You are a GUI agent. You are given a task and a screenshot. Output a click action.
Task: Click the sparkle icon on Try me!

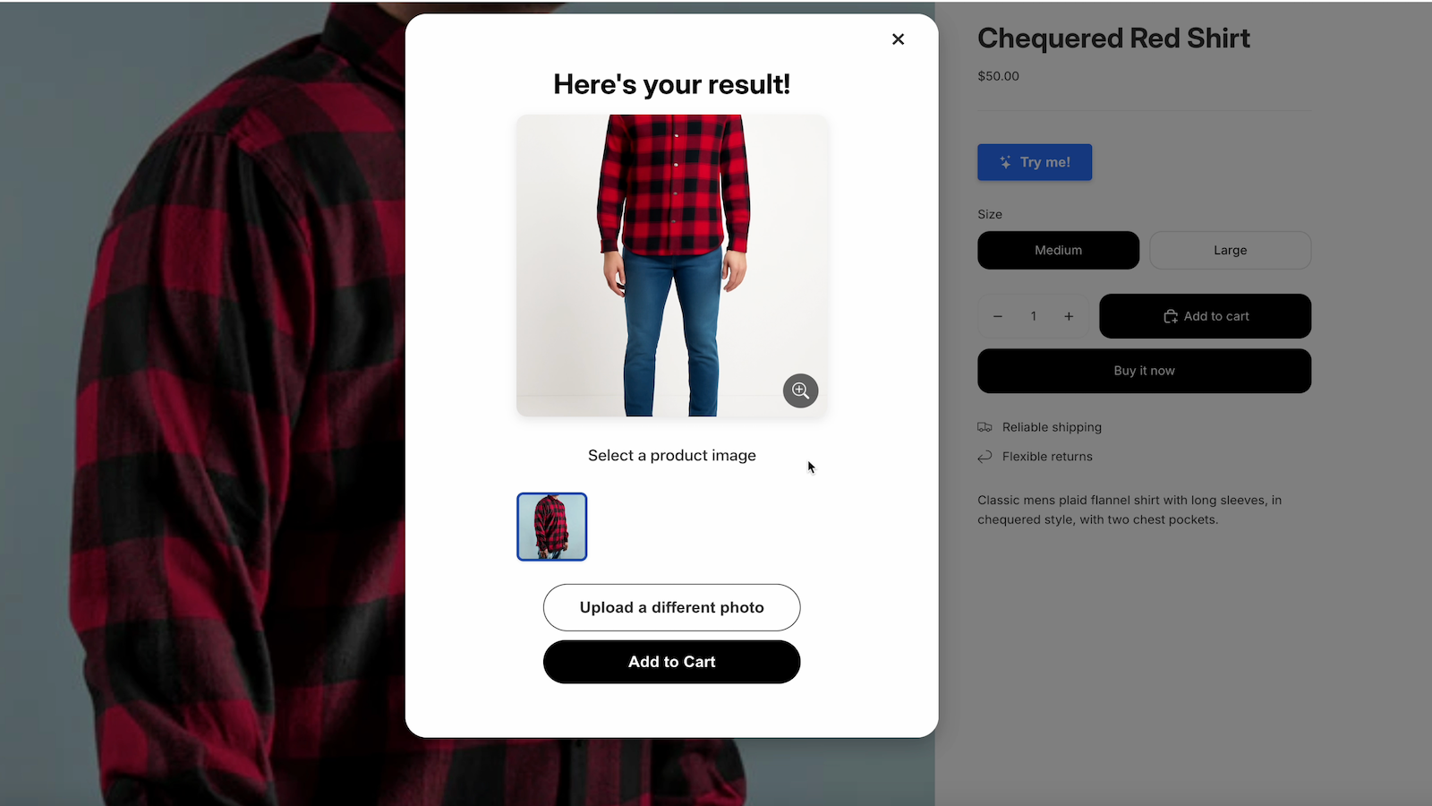1005,162
